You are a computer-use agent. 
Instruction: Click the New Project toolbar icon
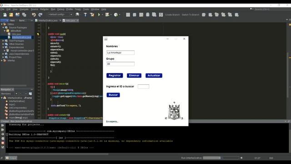(11, 15)
